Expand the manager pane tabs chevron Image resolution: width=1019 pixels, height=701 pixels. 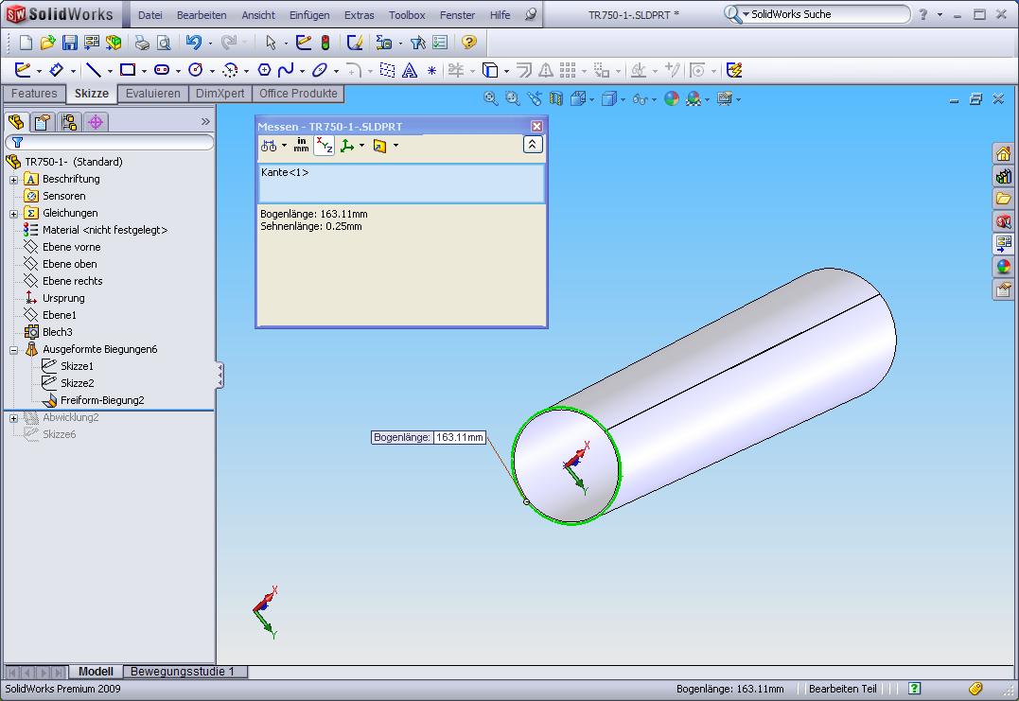pyautogui.click(x=205, y=121)
